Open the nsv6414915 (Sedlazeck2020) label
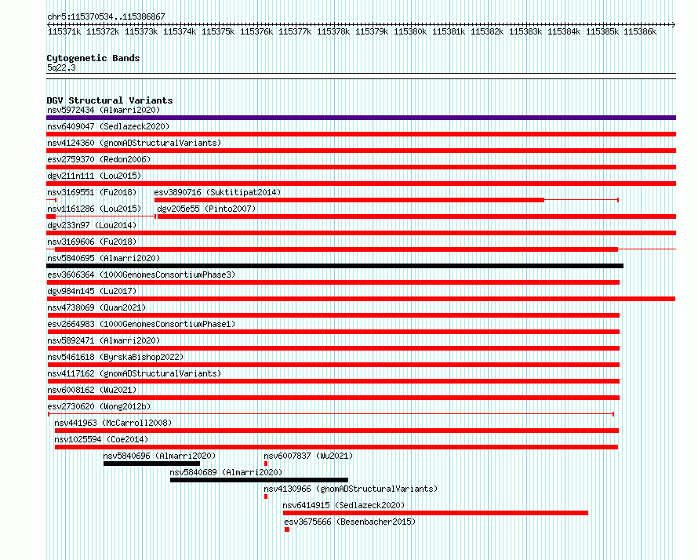 (344, 505)
